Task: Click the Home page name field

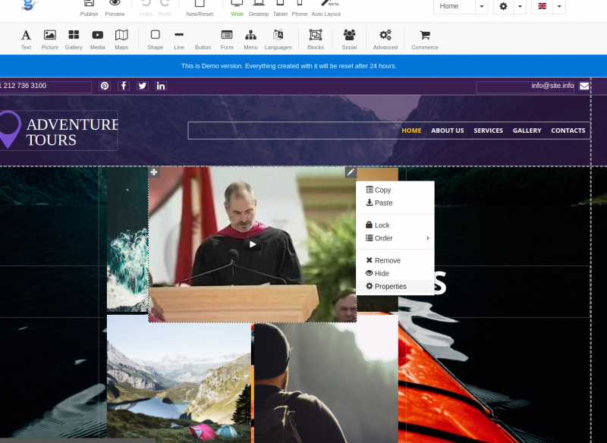Action: point(454,6)
